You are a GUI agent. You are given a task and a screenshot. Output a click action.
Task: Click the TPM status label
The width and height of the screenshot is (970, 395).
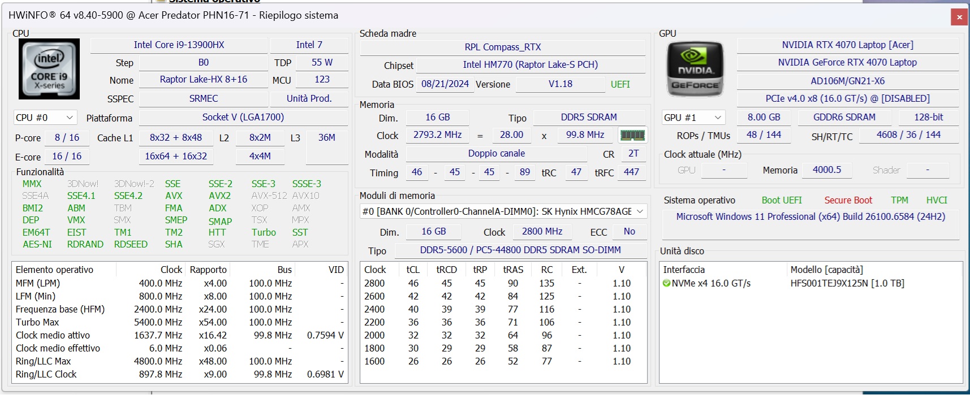899,201
